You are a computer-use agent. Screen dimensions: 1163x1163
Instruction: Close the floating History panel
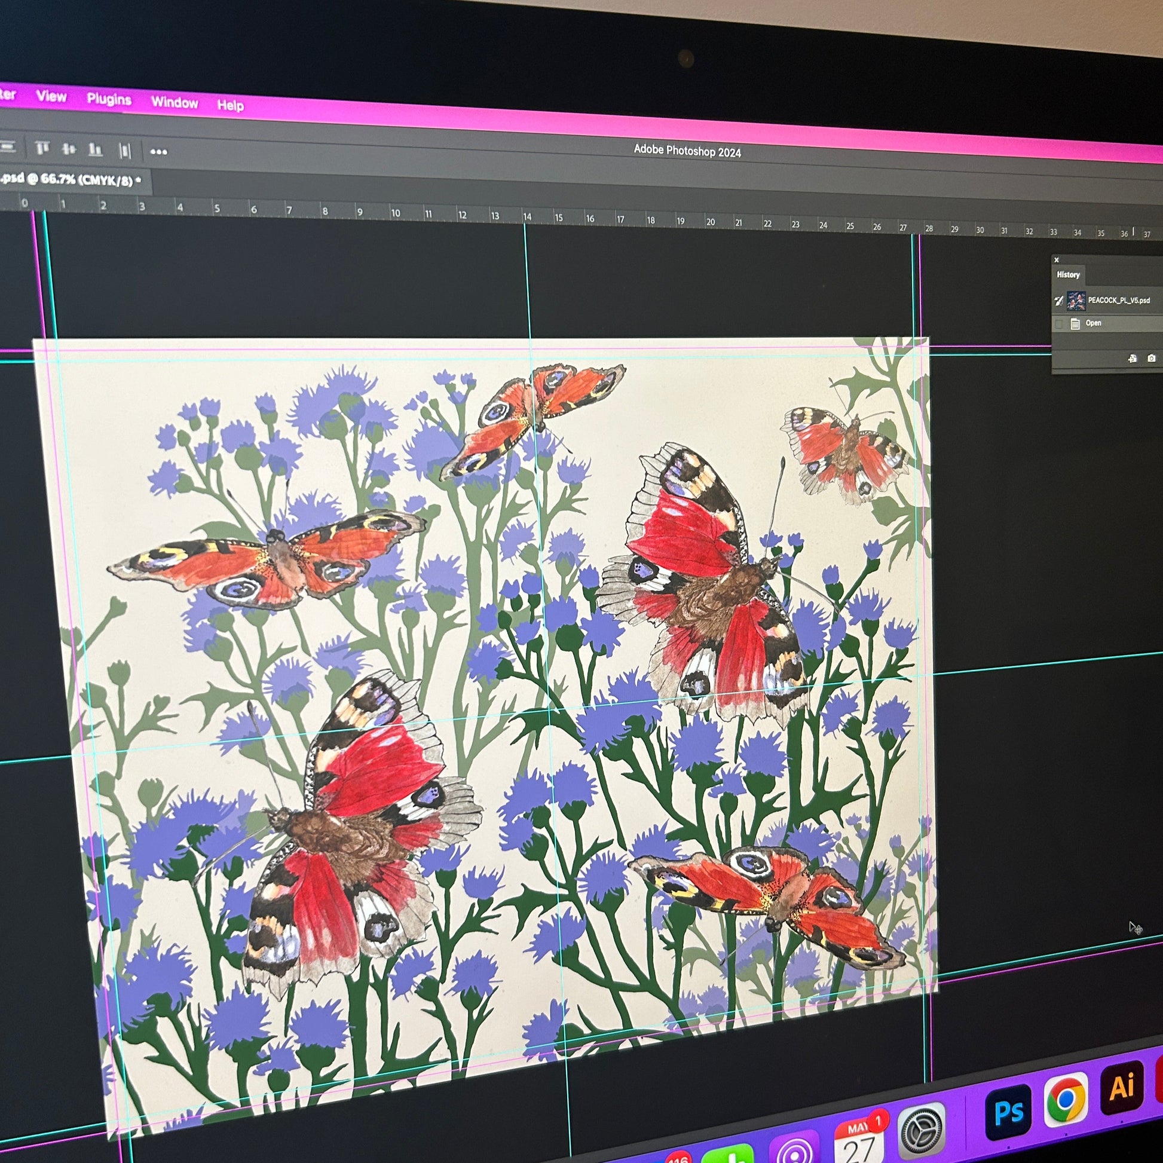coord(1057,260)
